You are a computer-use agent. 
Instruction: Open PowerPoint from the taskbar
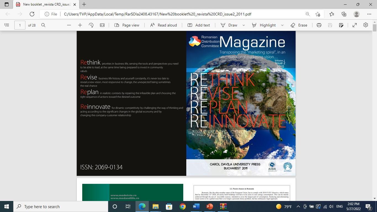coord(209,206)
